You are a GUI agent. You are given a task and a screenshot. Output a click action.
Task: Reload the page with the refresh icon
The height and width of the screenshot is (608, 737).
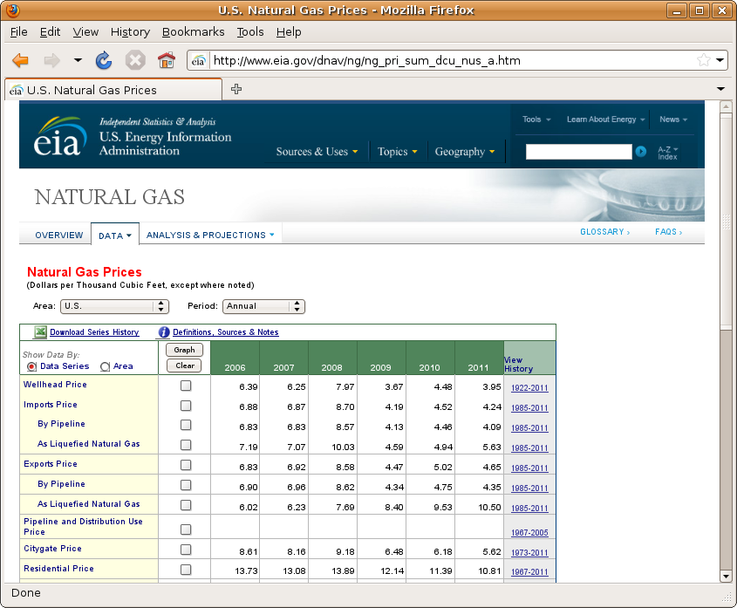pyautogui.click(x=104, y=60)
